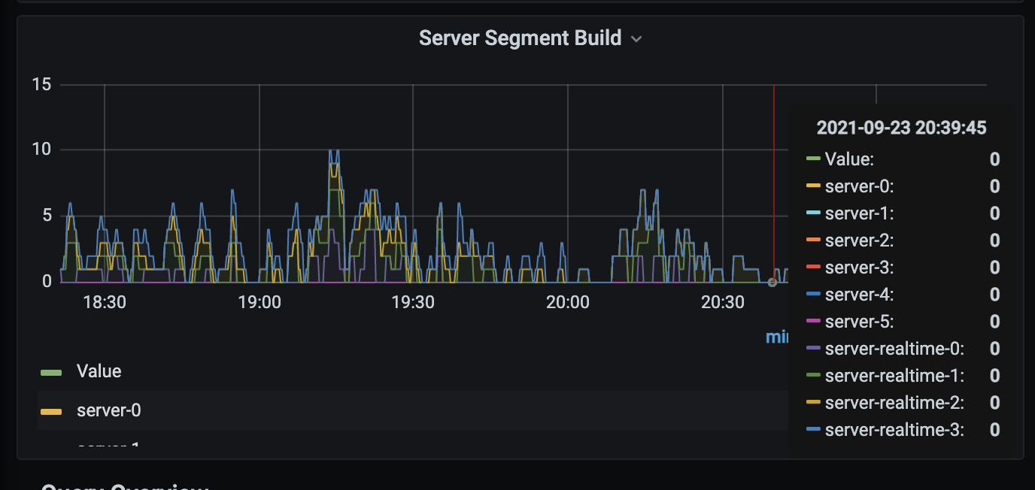1035x490 pixels.
Task: Click server-realtime-2 entry in tooltip
Action: (903, 403)
